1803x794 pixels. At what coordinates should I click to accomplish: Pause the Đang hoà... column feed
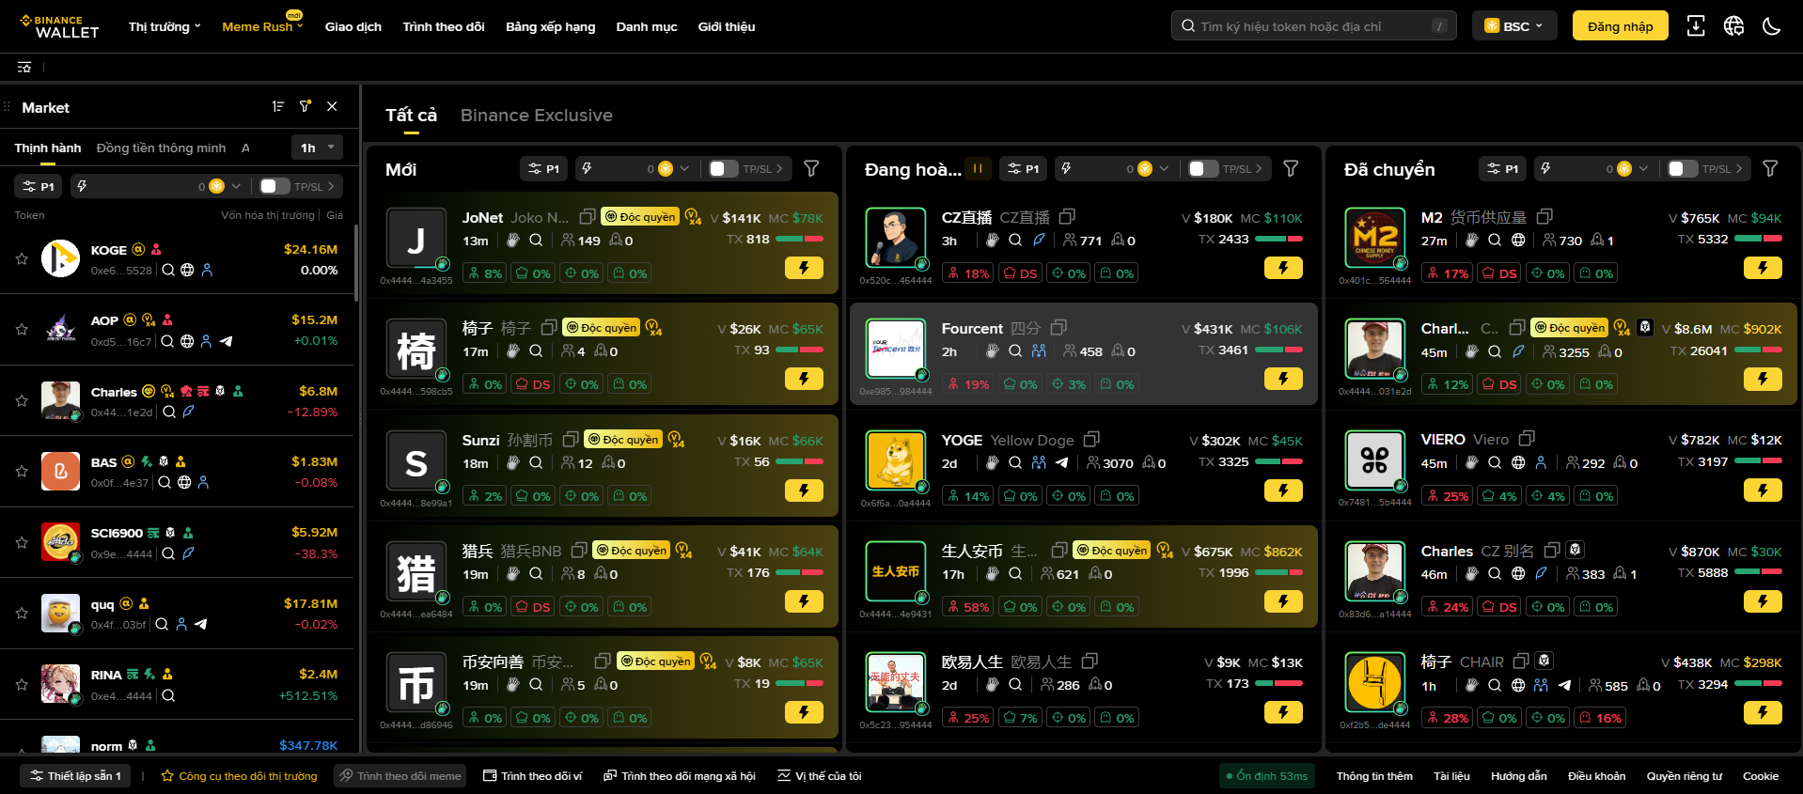tap(978, 169)
